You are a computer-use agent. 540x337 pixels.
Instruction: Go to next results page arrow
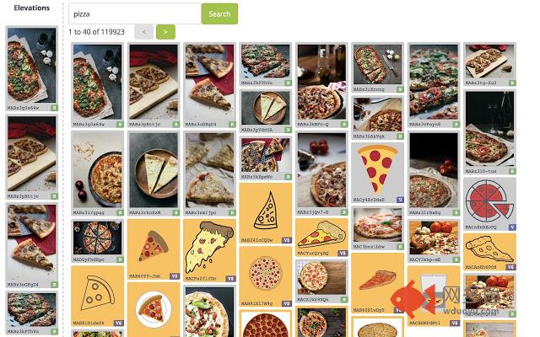(165, 32)
